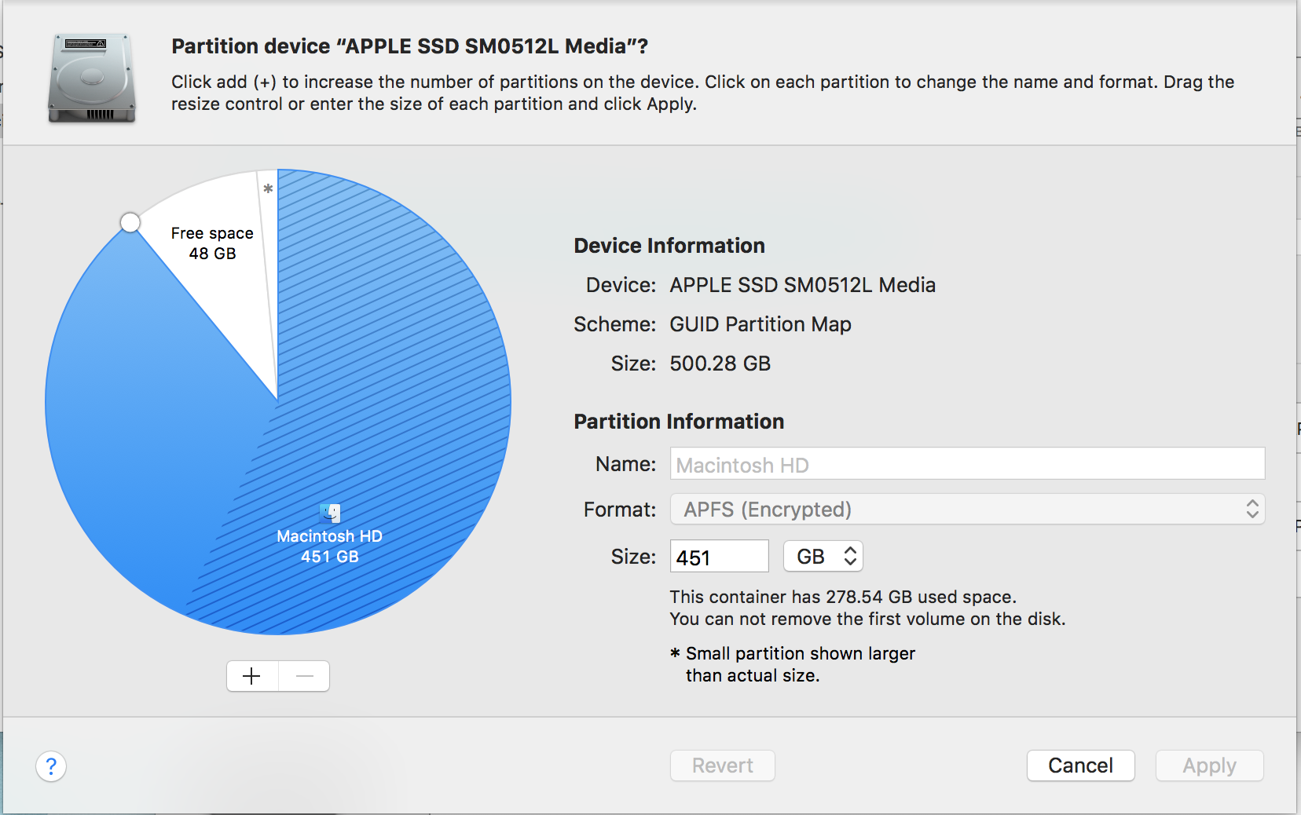Click the "GUID Partition Map" scheme value
This screenshot has height=815, width=1301.
coord(760,324)
